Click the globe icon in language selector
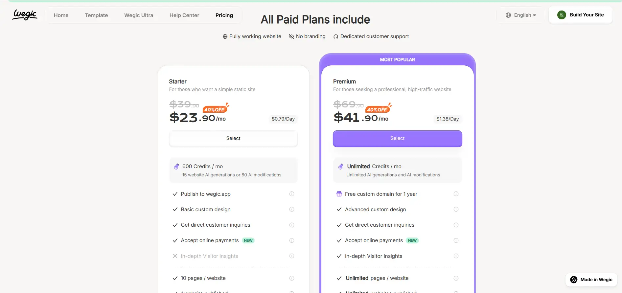The height and width of the screenshot is (293, 622). (x=508, y=15)
